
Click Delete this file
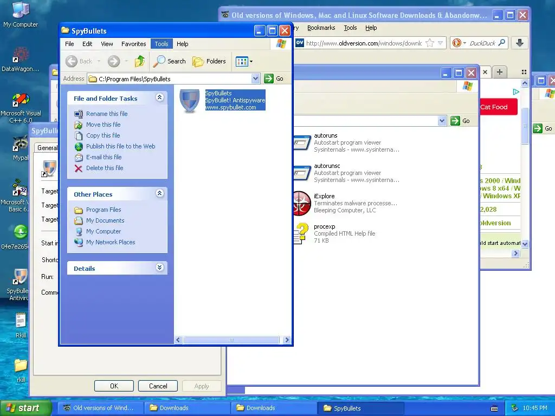coord(105,168)
